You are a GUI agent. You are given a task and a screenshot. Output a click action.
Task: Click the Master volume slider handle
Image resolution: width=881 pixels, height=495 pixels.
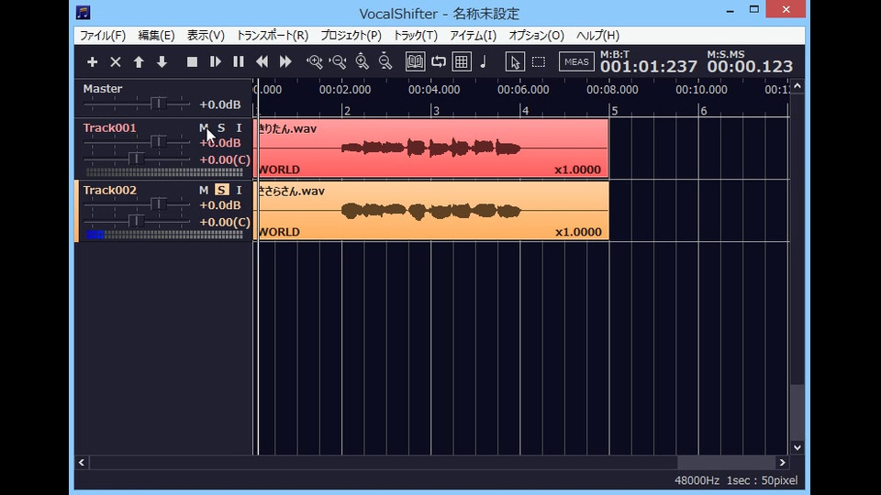click(x=159, y=104)
